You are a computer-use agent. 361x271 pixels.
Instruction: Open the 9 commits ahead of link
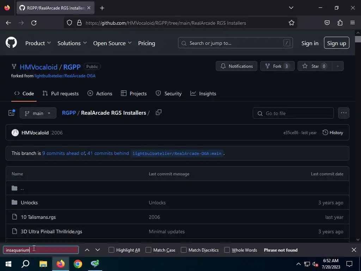point(64,153)
